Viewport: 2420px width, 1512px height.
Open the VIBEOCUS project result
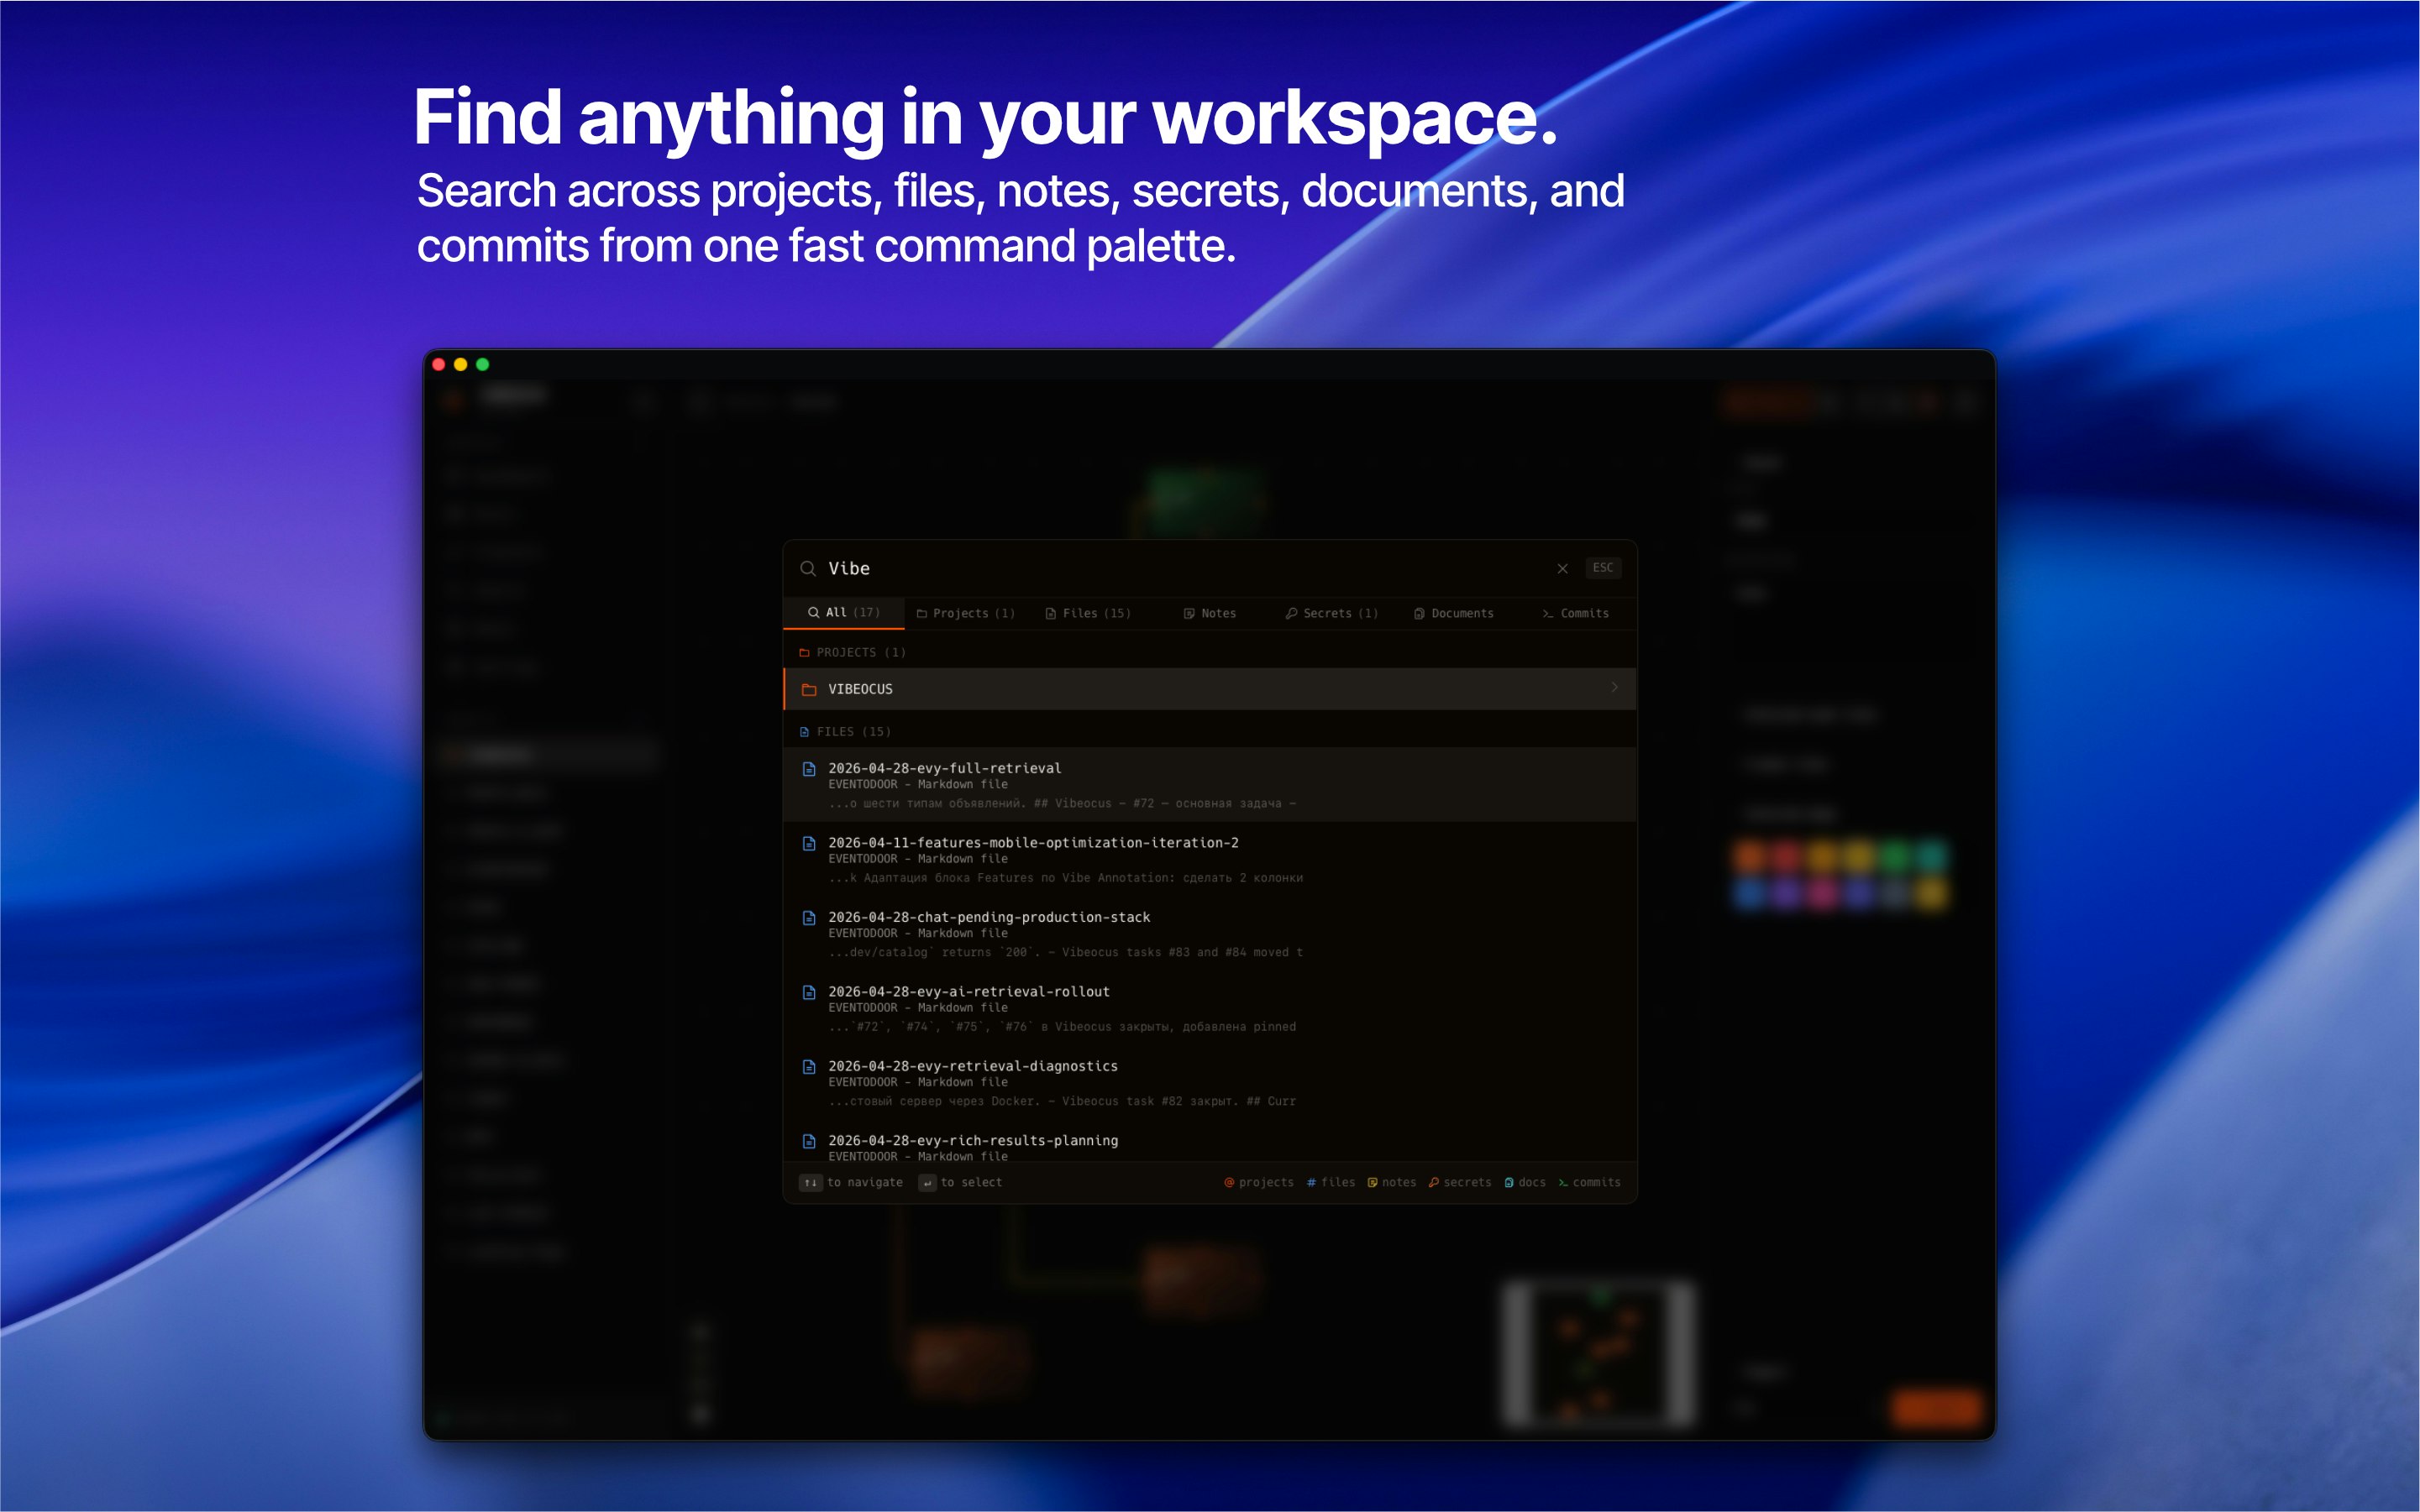[1210, 689]
